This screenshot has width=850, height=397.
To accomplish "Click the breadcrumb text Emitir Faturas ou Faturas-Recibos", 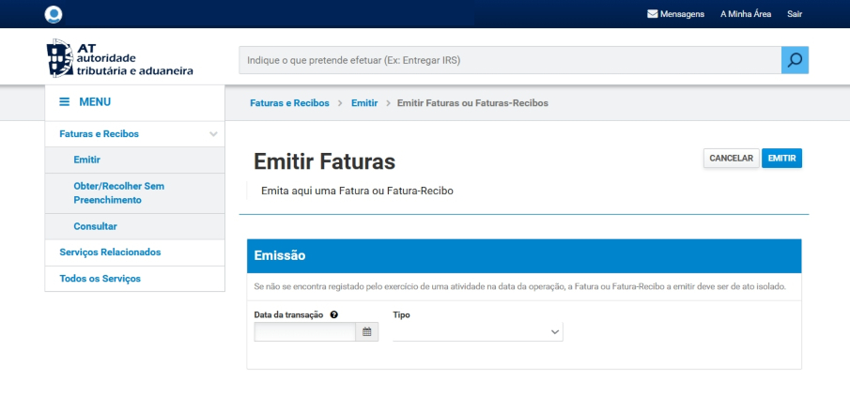I will click(x=472, y=103).
